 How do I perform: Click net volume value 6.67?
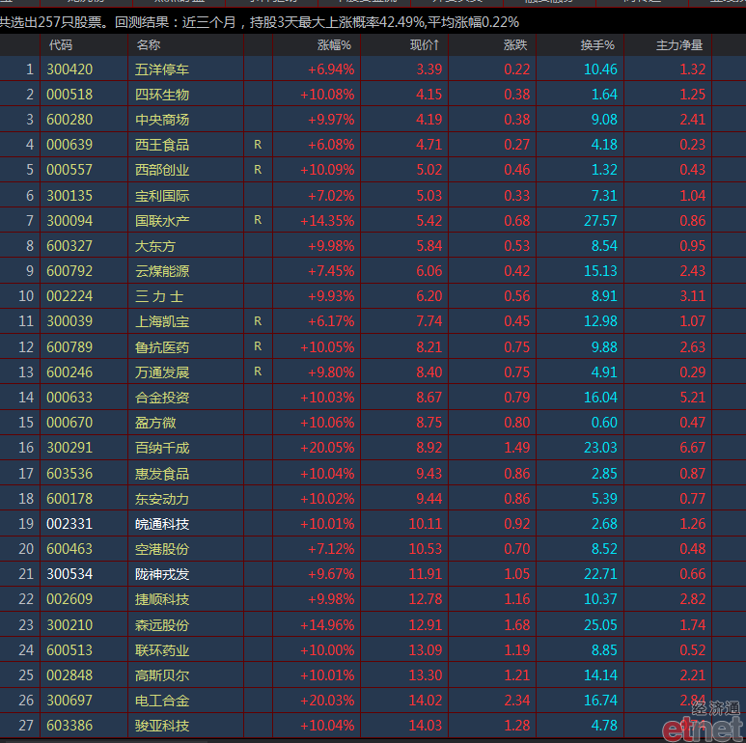(693, 448)
